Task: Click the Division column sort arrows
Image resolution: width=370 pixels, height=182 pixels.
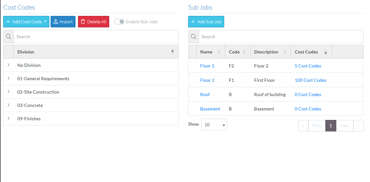Action: click(173, 52)
